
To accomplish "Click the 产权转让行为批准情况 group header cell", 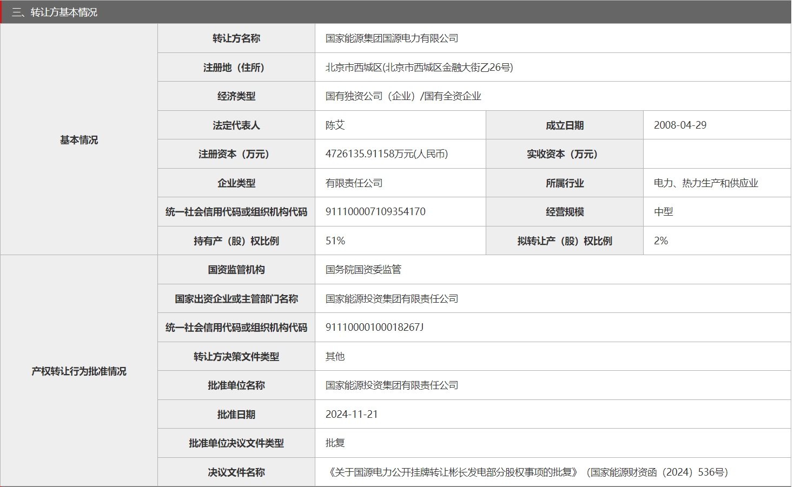I will point(79,371).
